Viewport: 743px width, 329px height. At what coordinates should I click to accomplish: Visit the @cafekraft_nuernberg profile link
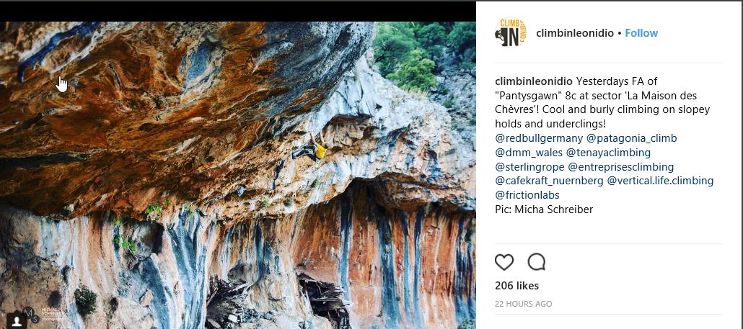[549, 181]
